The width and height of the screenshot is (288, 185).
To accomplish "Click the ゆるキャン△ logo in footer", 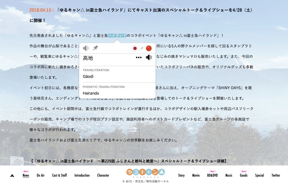I will point(146,173).
